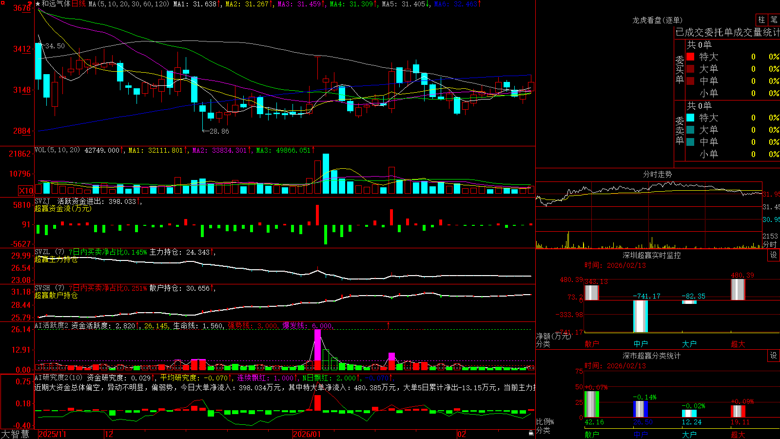This screenshot has width=780, height=439.
Task: Click the 小单 row under 委买单
Action: click(733, 93)
